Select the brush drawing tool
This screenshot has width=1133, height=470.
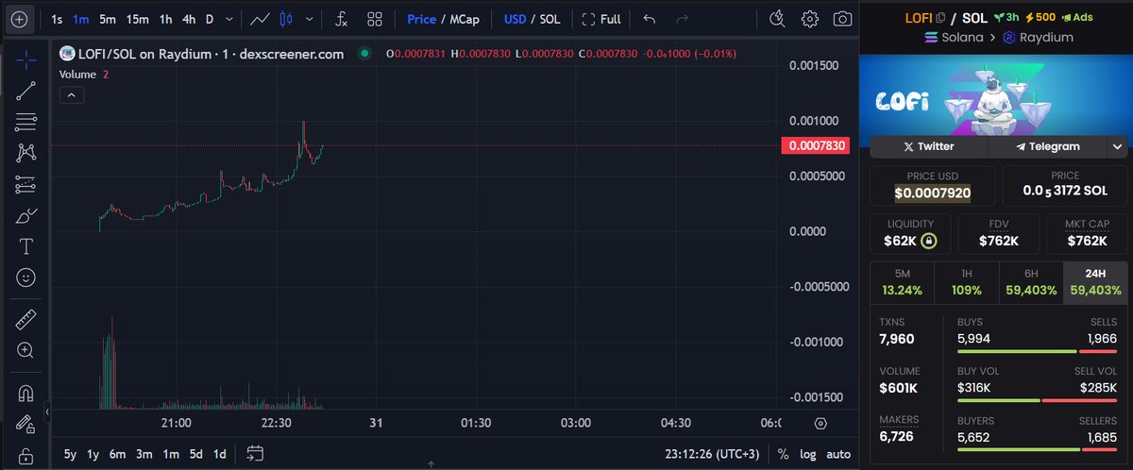coord(25,215)
